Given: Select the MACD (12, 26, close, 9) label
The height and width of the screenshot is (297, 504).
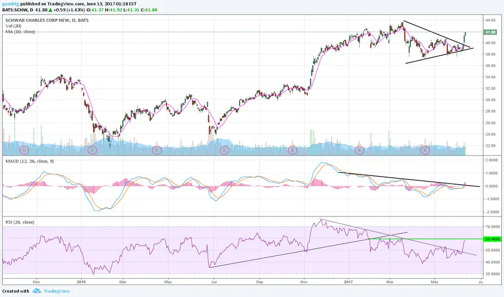Looking at the screenshot, I should pyautogui.click(x=30, y=161).
